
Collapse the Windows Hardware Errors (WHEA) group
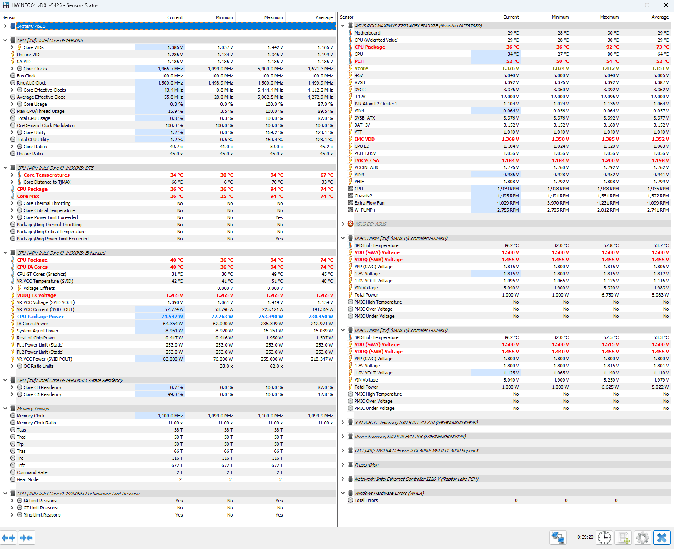click(x=343, y=493)
